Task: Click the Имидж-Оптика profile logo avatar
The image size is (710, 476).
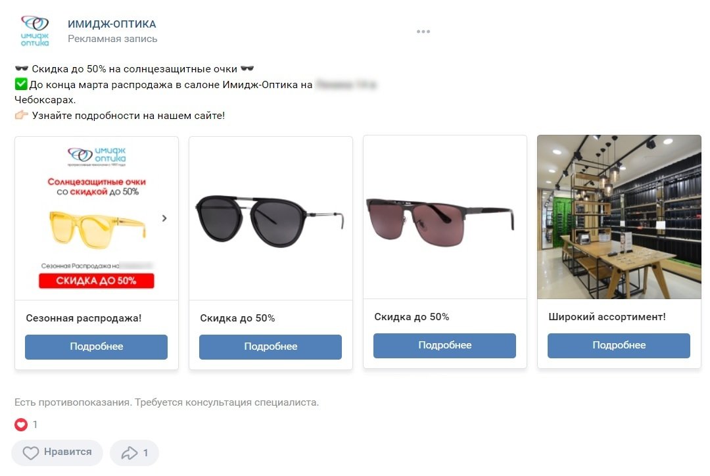Action: pyautogui.click(x=35, y=31)
